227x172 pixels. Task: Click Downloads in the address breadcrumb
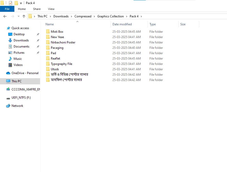61,16
